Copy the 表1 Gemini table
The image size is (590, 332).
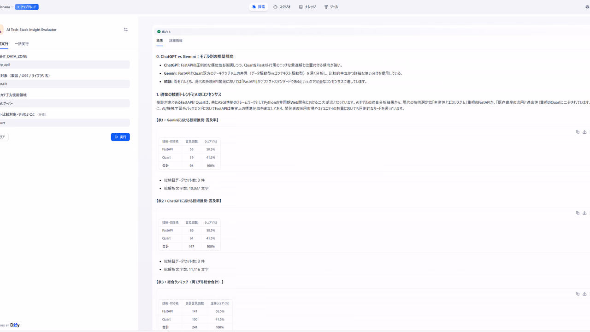pos(578,132)
